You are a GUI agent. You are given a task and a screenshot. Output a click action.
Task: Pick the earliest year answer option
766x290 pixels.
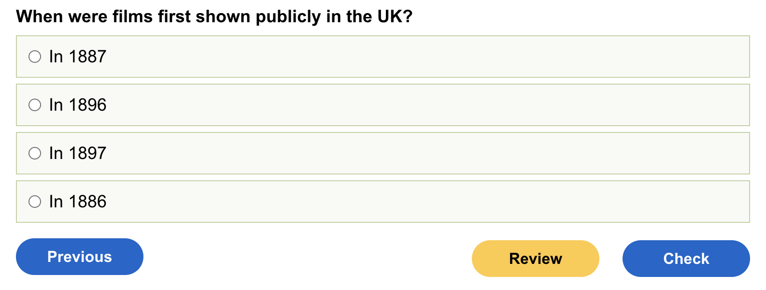pyautogui.click(x=35, y=202)
